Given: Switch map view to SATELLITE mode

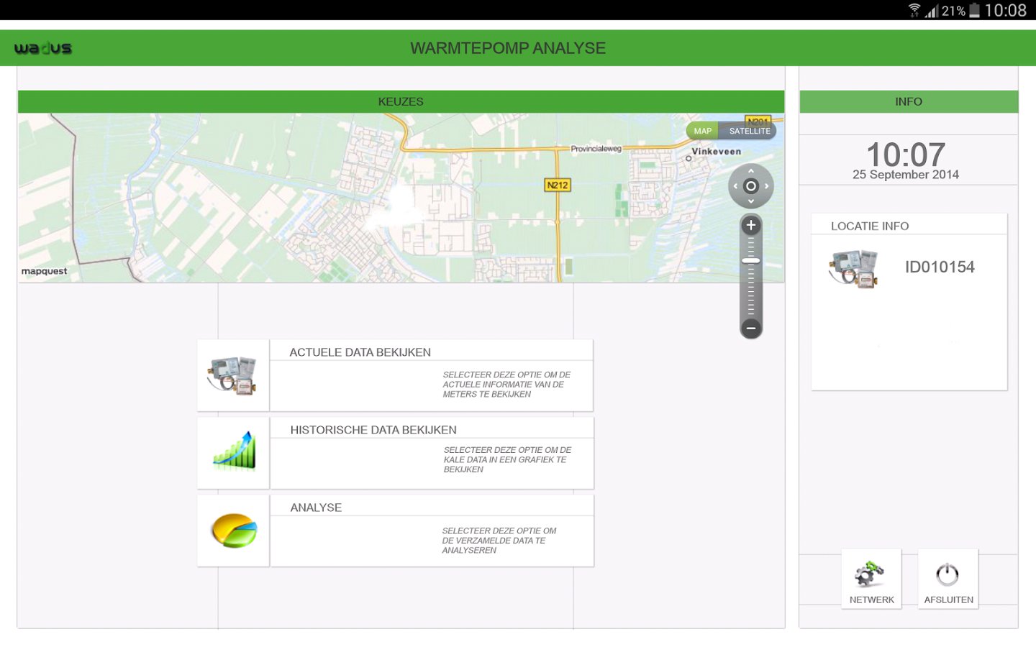Looking at the screenshot, I should [749, 131].
